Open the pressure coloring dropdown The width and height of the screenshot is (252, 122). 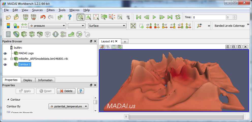coord(47,26)
